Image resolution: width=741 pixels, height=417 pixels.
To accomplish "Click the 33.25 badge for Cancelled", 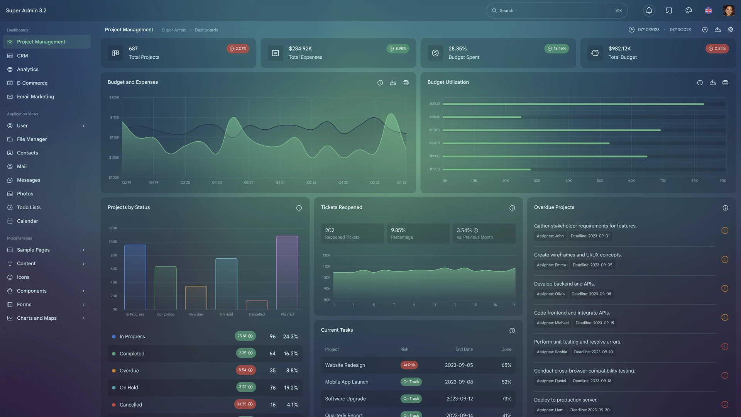I will click(x=245, y=404).
